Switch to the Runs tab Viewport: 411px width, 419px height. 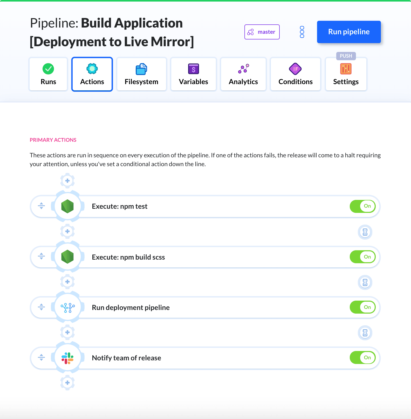(48, 74)
